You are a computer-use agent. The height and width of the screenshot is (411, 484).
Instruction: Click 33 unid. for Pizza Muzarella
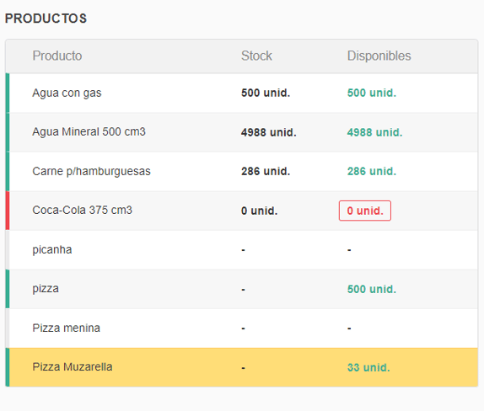click(x=368, y=367)
